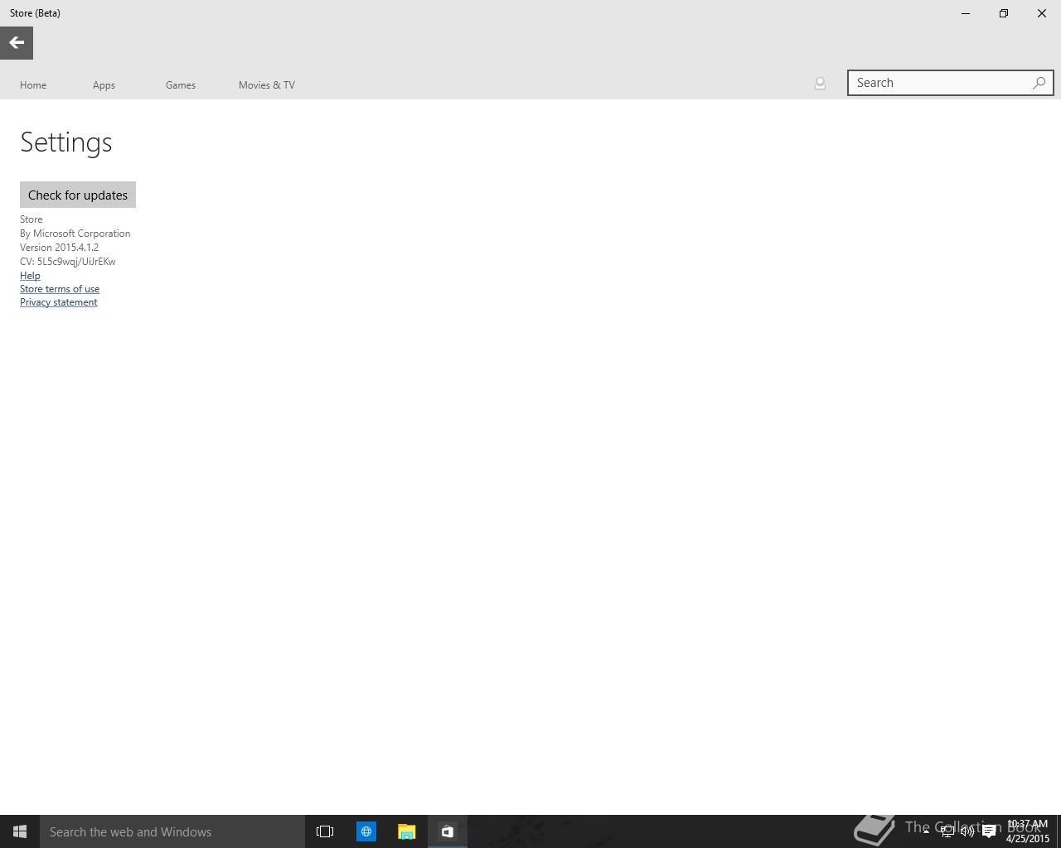
Task: Open the Windows Start menu
Action: point(20,831)
